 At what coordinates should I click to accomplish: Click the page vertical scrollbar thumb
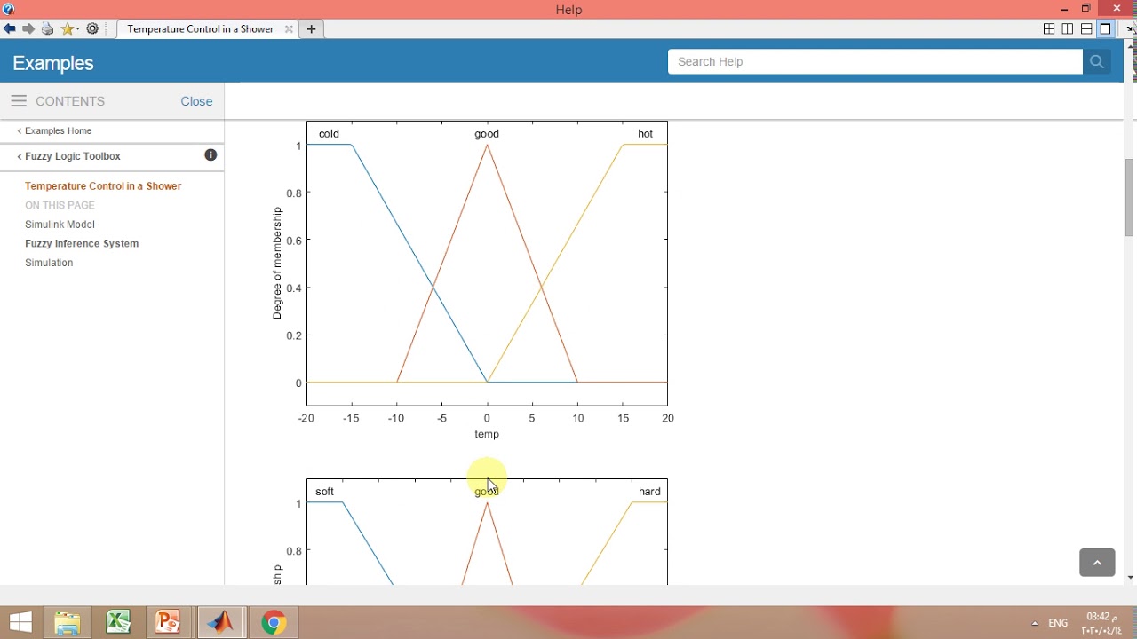(x=1130, y=197)
